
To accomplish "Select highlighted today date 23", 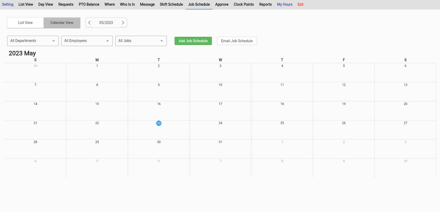I will tap(159, 123).
